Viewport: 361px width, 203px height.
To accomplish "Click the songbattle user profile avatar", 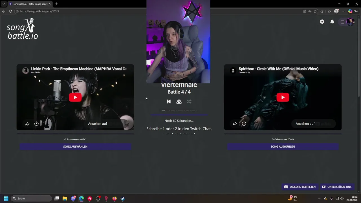I will pyautogui.click(x=350, y=22).
